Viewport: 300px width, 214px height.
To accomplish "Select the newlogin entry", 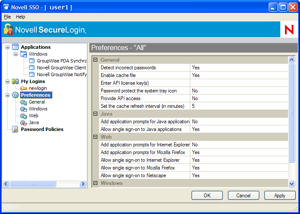I will click(x=38, y=88).
